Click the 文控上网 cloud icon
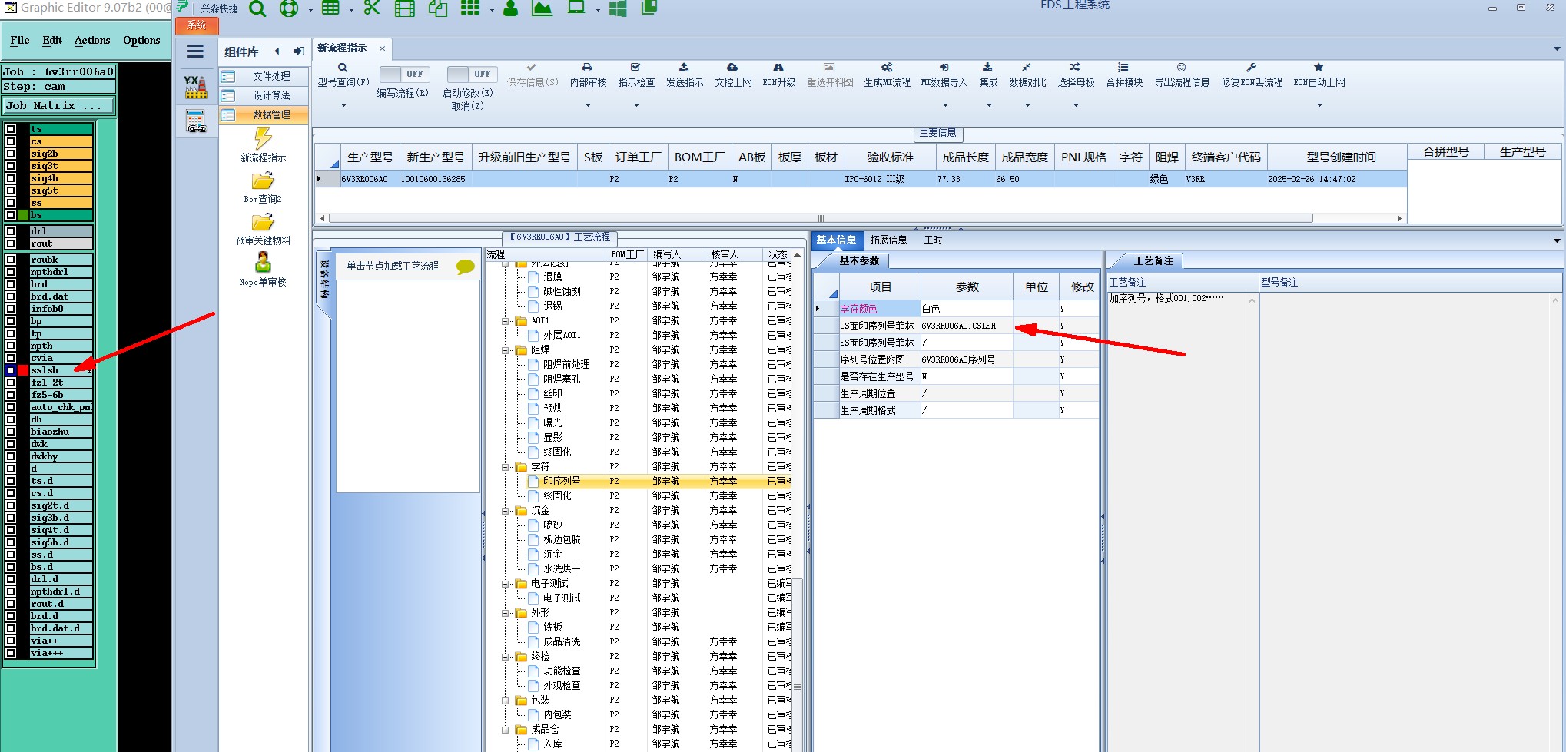 (732, 68)
